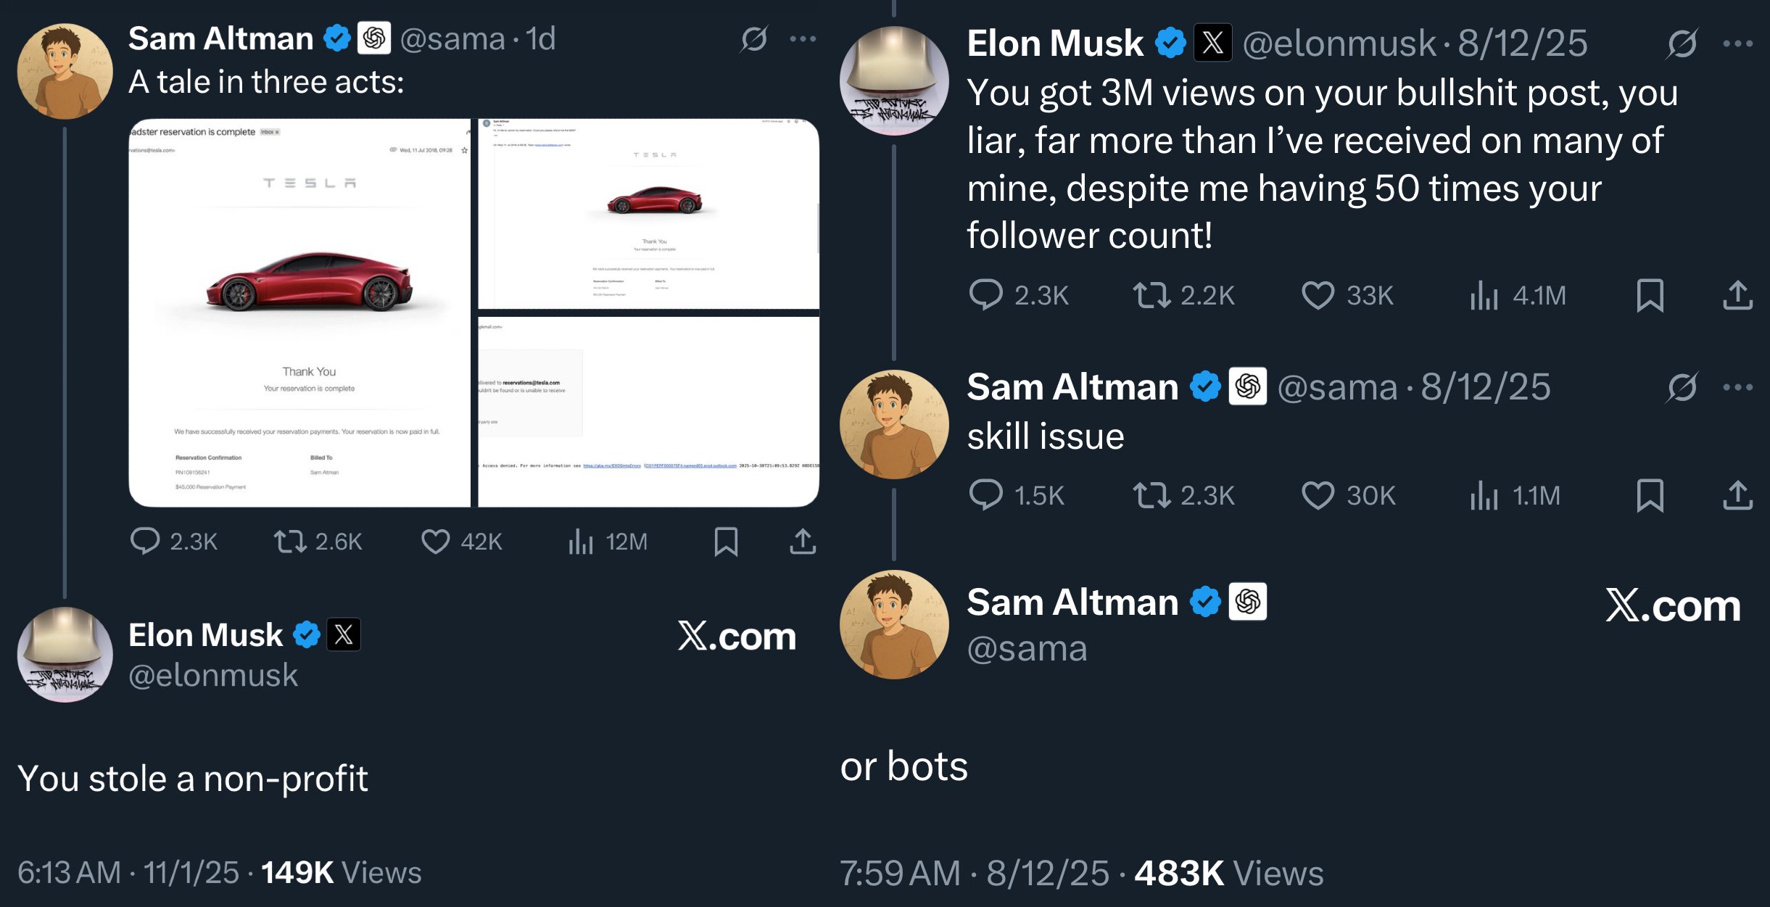Screen dimensions: 1770x907
Task: Click Elon Musk's avatar on the "non-profit" reply
Action: [x=65, y=654]
